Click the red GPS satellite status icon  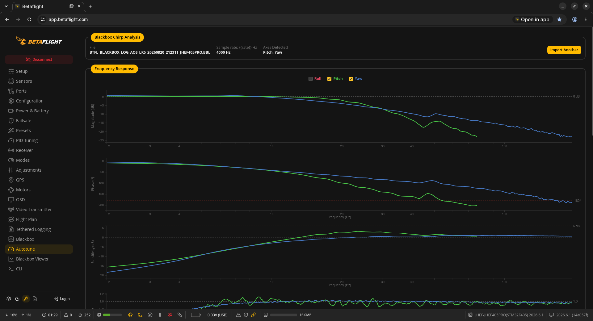(170, 315)
